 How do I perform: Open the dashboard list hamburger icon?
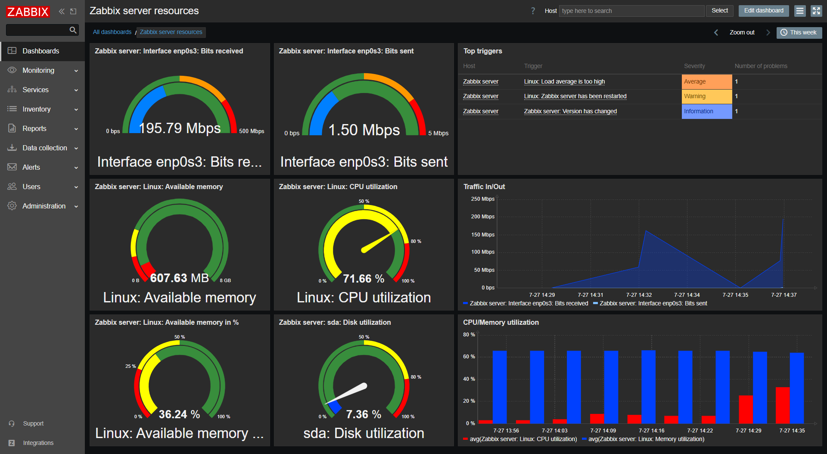pos(800,11)
